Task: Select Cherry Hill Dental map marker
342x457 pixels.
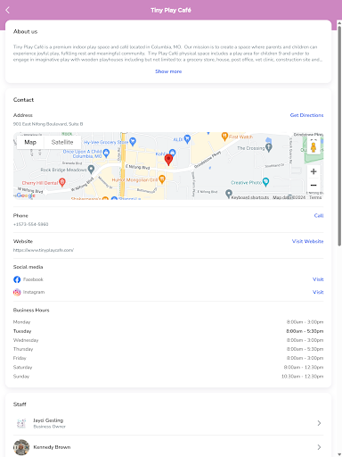Action: tap(62, 182)
